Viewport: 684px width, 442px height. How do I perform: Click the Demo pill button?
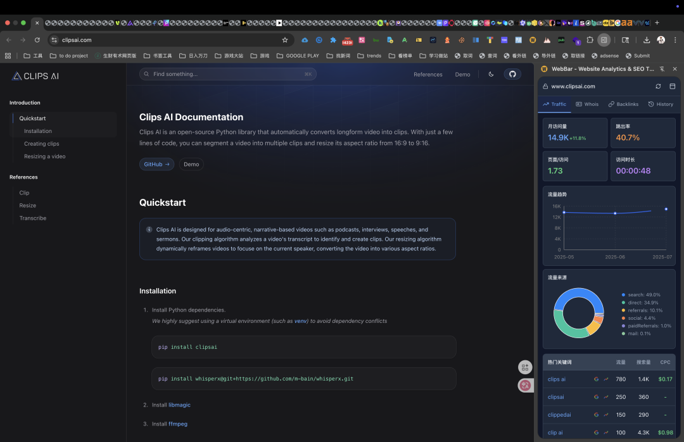191,165
